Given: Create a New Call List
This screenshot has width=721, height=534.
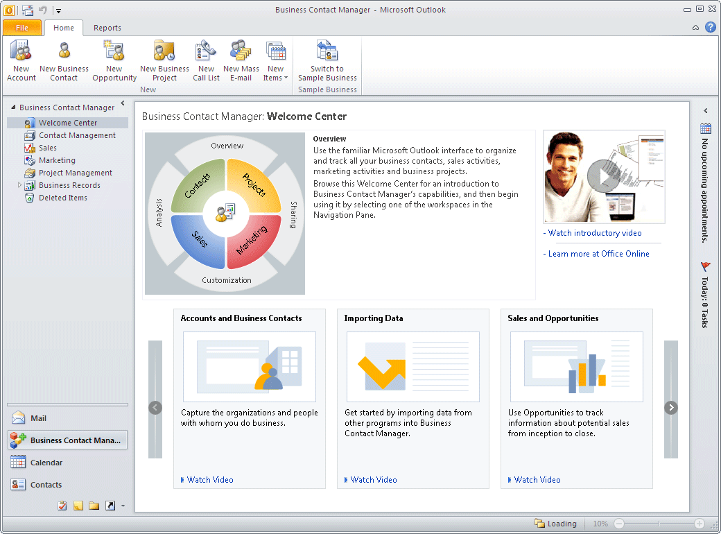Looking at the screenshot, I should click(x=206, y=61).
